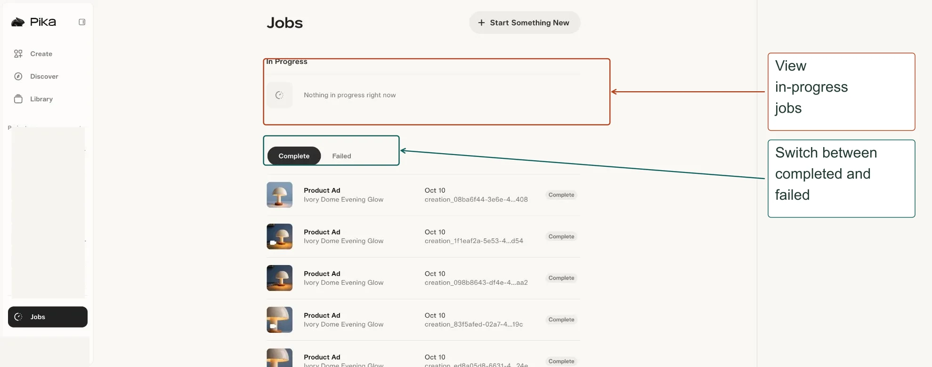932x367 pixels.
Task: Click the Jobs page heading
Action: [285, 23]
